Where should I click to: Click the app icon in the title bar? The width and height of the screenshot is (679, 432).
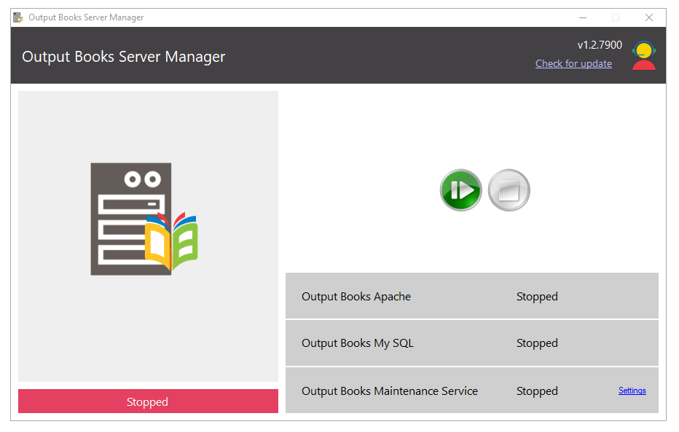coord(17,17)
